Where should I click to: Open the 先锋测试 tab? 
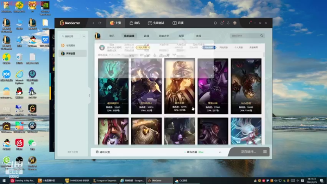(156, 23)
